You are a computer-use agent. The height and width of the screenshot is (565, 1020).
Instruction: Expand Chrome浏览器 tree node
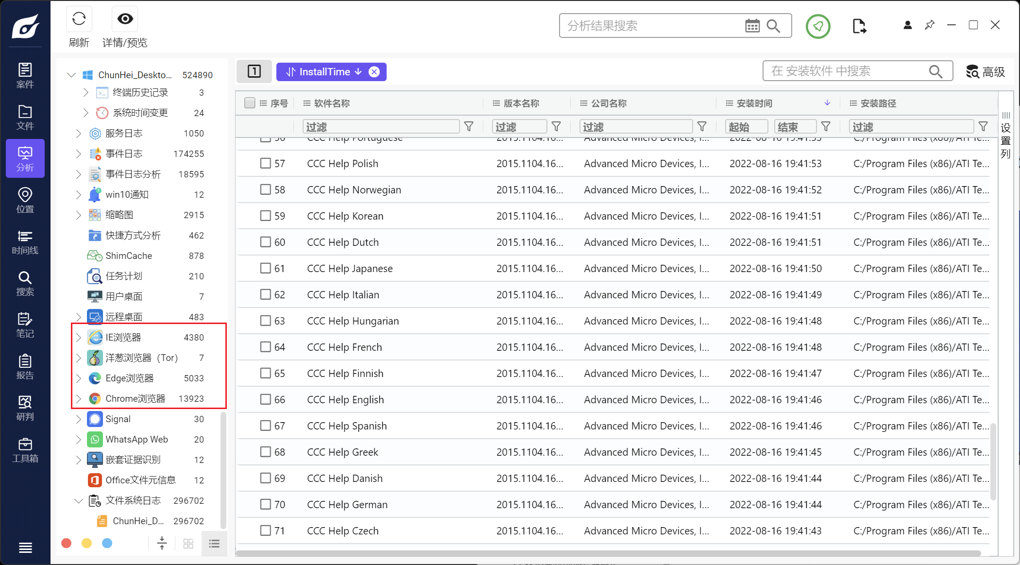click(x=78, y=398)
